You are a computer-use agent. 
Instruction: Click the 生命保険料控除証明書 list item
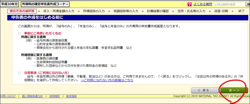[x=51, y=62]
